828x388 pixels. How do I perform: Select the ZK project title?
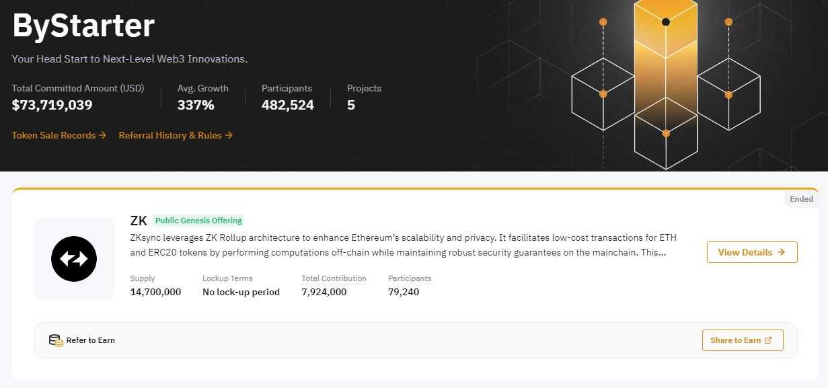[139, 221]
